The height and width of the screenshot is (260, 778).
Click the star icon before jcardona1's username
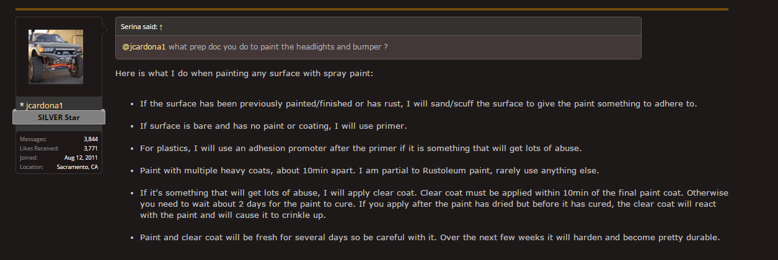pyautogui.click(x=22, y=106)
